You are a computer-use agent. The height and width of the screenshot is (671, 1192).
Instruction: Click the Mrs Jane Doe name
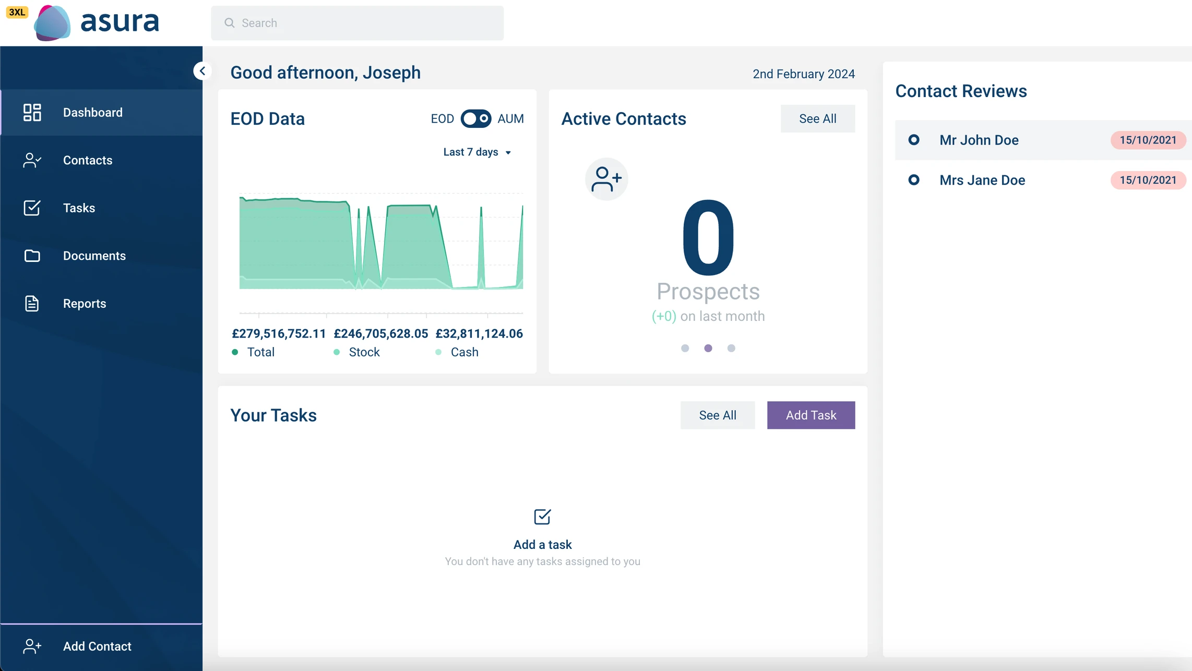tap(982, 180)
